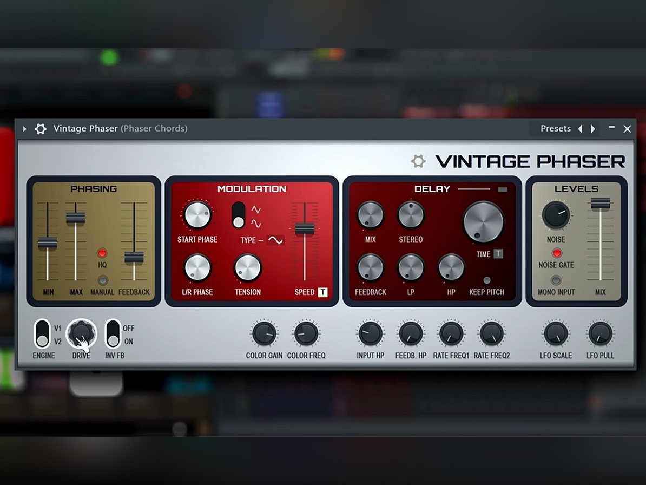
Task: Select the modulation TYPE sine wave selector
Action: point(275,240)
